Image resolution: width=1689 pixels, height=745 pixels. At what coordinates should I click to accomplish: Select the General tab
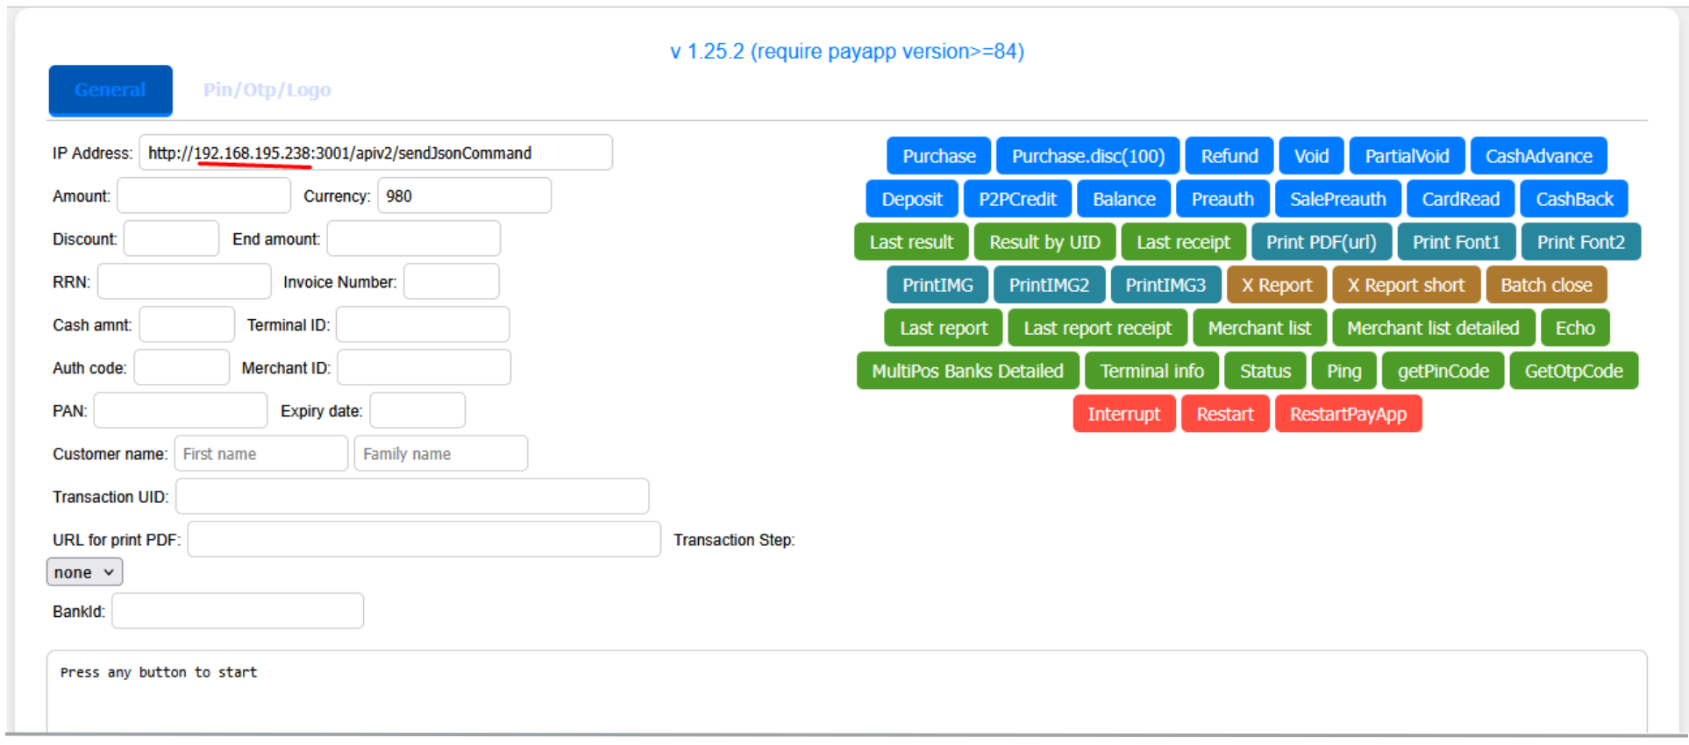tap(110, 90)
